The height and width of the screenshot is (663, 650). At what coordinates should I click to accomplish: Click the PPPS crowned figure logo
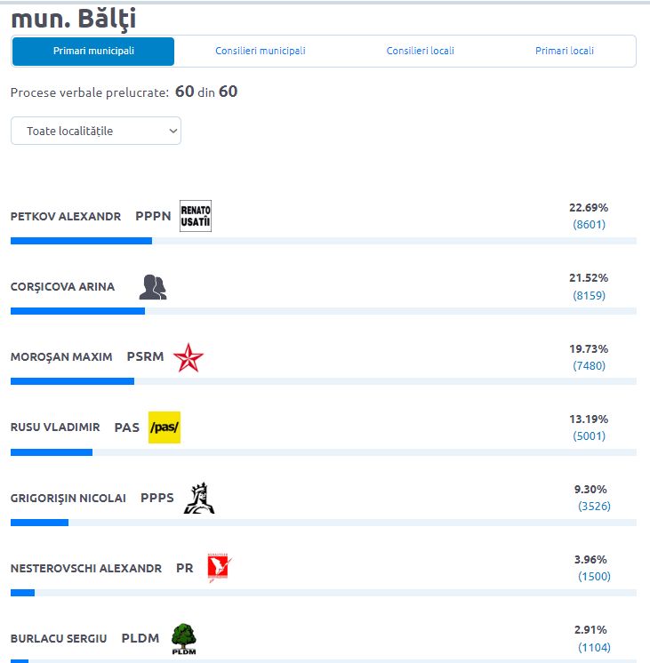coord(199,498)
